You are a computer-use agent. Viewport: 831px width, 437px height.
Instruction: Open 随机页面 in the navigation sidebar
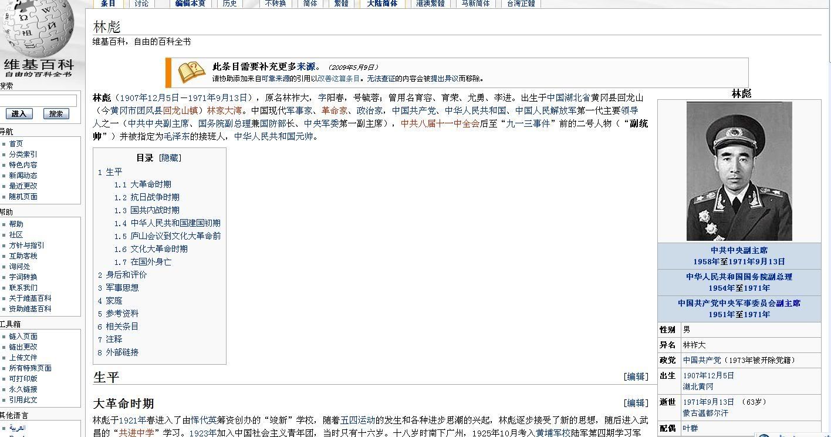pos(23,197)
